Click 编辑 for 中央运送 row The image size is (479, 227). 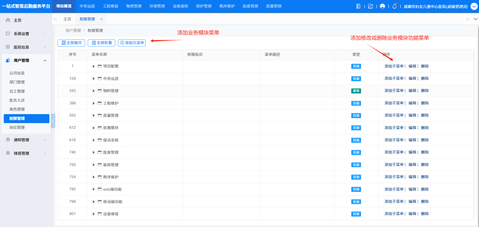(412, 79)
